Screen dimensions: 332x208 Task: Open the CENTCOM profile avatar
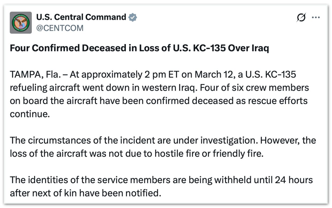click(x=21, y=23)
